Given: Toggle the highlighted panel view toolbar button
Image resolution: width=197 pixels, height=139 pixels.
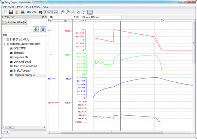Looking at the screenshot, I should click(90, 12).
